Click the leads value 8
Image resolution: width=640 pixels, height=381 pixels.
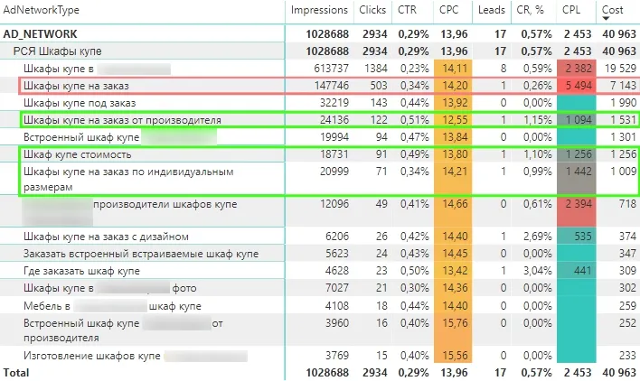[504, 69]
